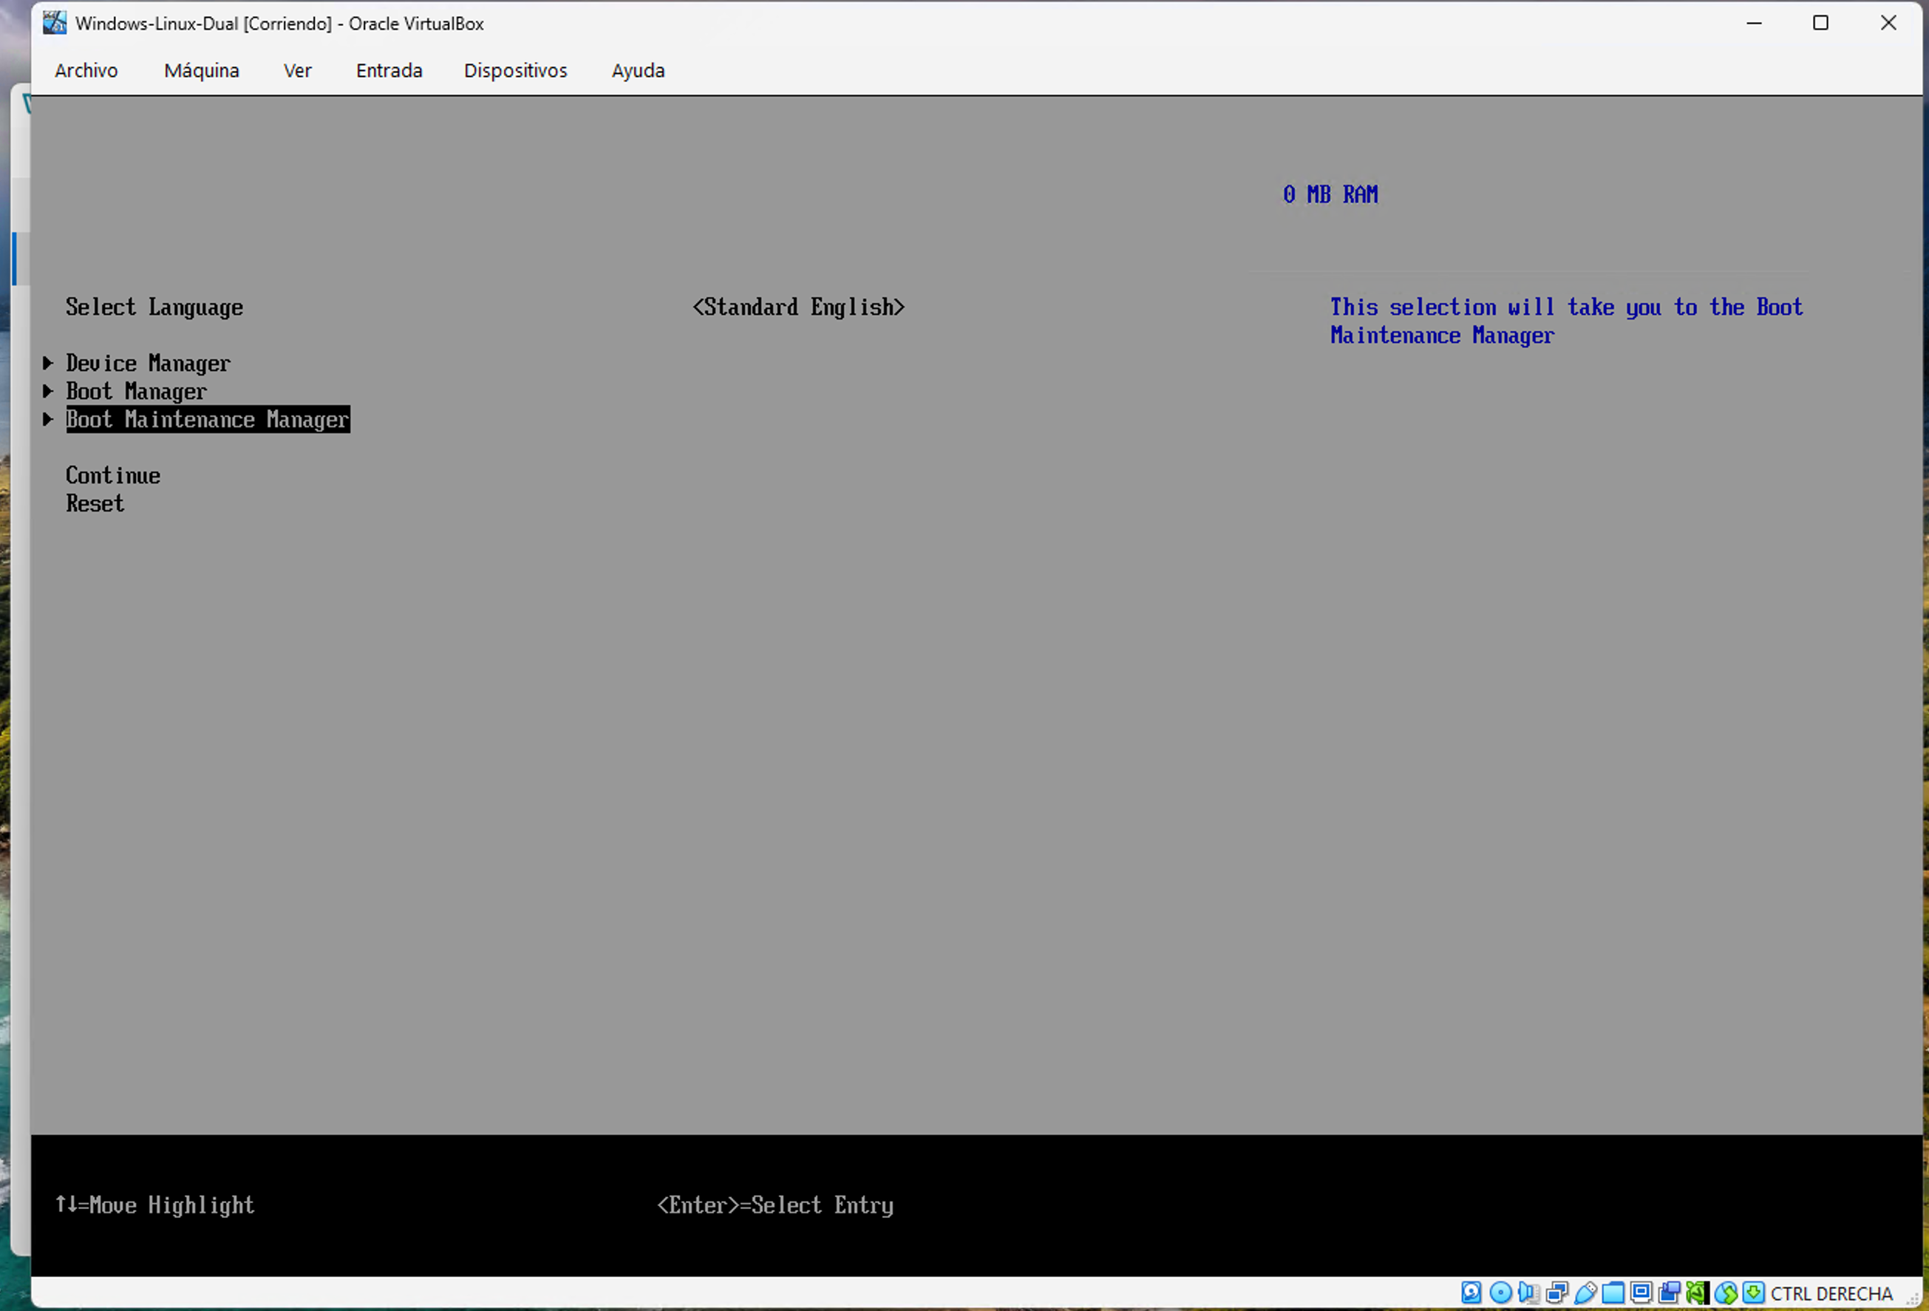Open the Máquina menu
The width and height of the screenshot is (1929, 1311).
(202, 70)
